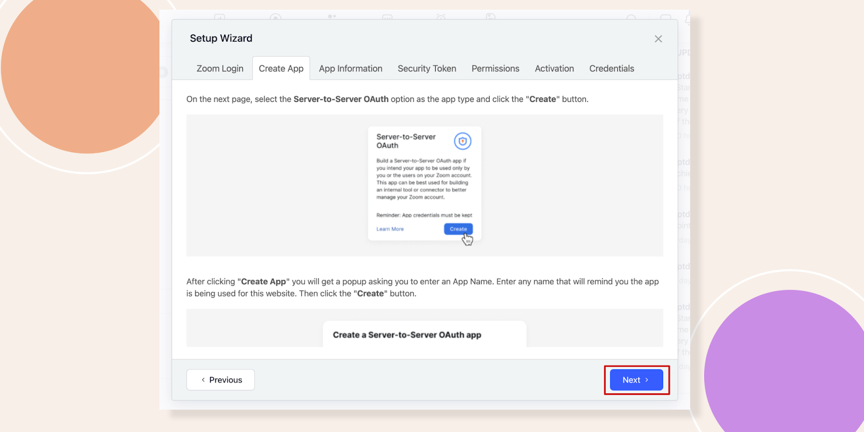Image resolution: width=864 pixels, height=432 pixels.
Task: Click the shield icon on the OAuth card
Action: [463, 141]
